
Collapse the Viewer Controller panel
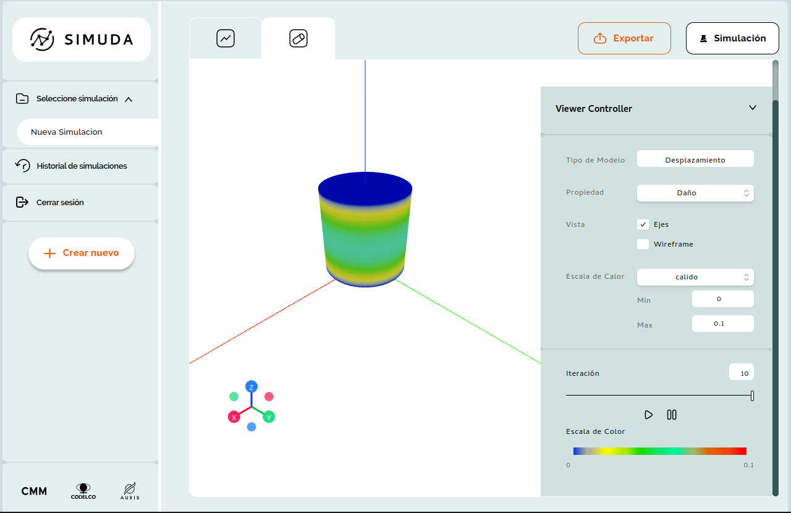[753, 108]
